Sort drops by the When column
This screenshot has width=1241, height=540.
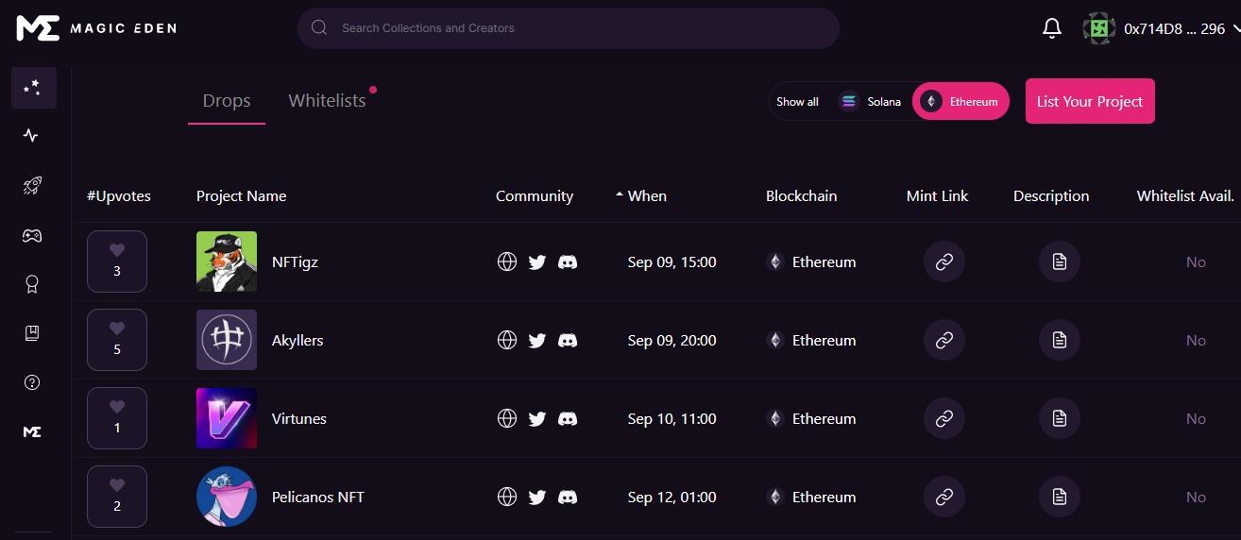point(646,196)
